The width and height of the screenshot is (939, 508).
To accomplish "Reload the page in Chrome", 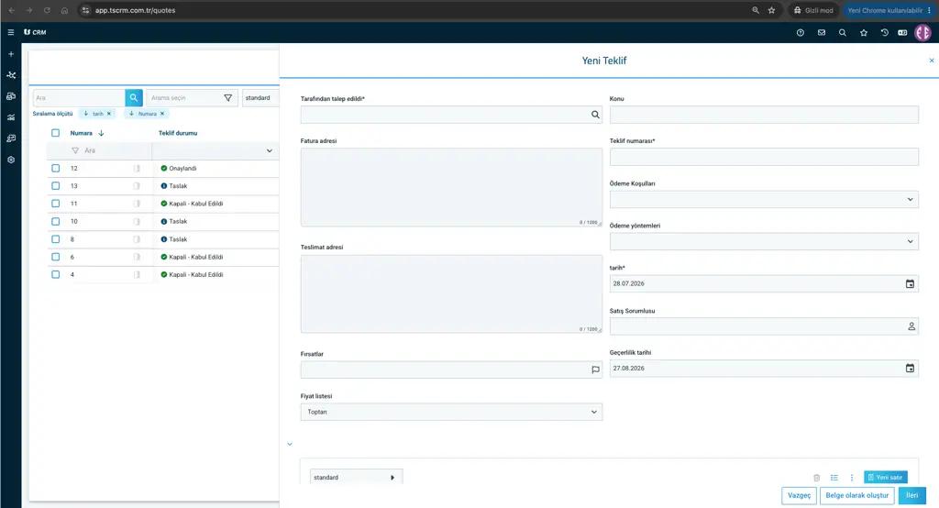I will (47, 10).
